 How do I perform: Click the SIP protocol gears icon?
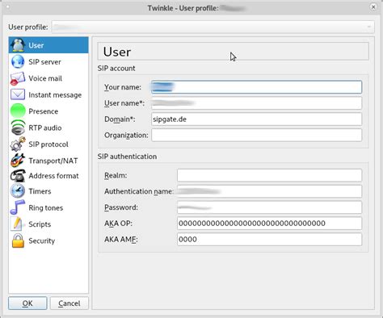point(18,144)
